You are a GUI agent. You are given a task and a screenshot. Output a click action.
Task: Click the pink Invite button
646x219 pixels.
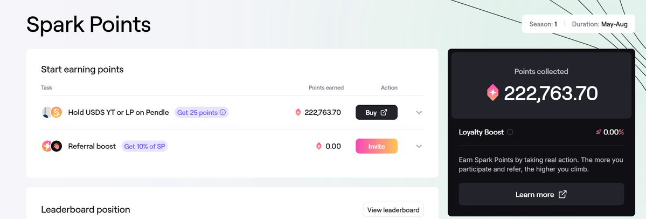click(377, 146)
